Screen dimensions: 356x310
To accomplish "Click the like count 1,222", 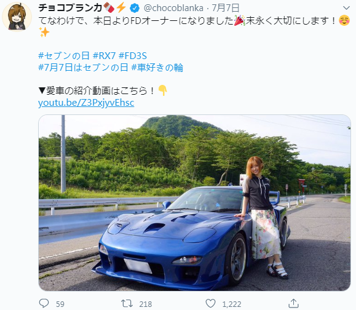I will click(x=232, y=304).
